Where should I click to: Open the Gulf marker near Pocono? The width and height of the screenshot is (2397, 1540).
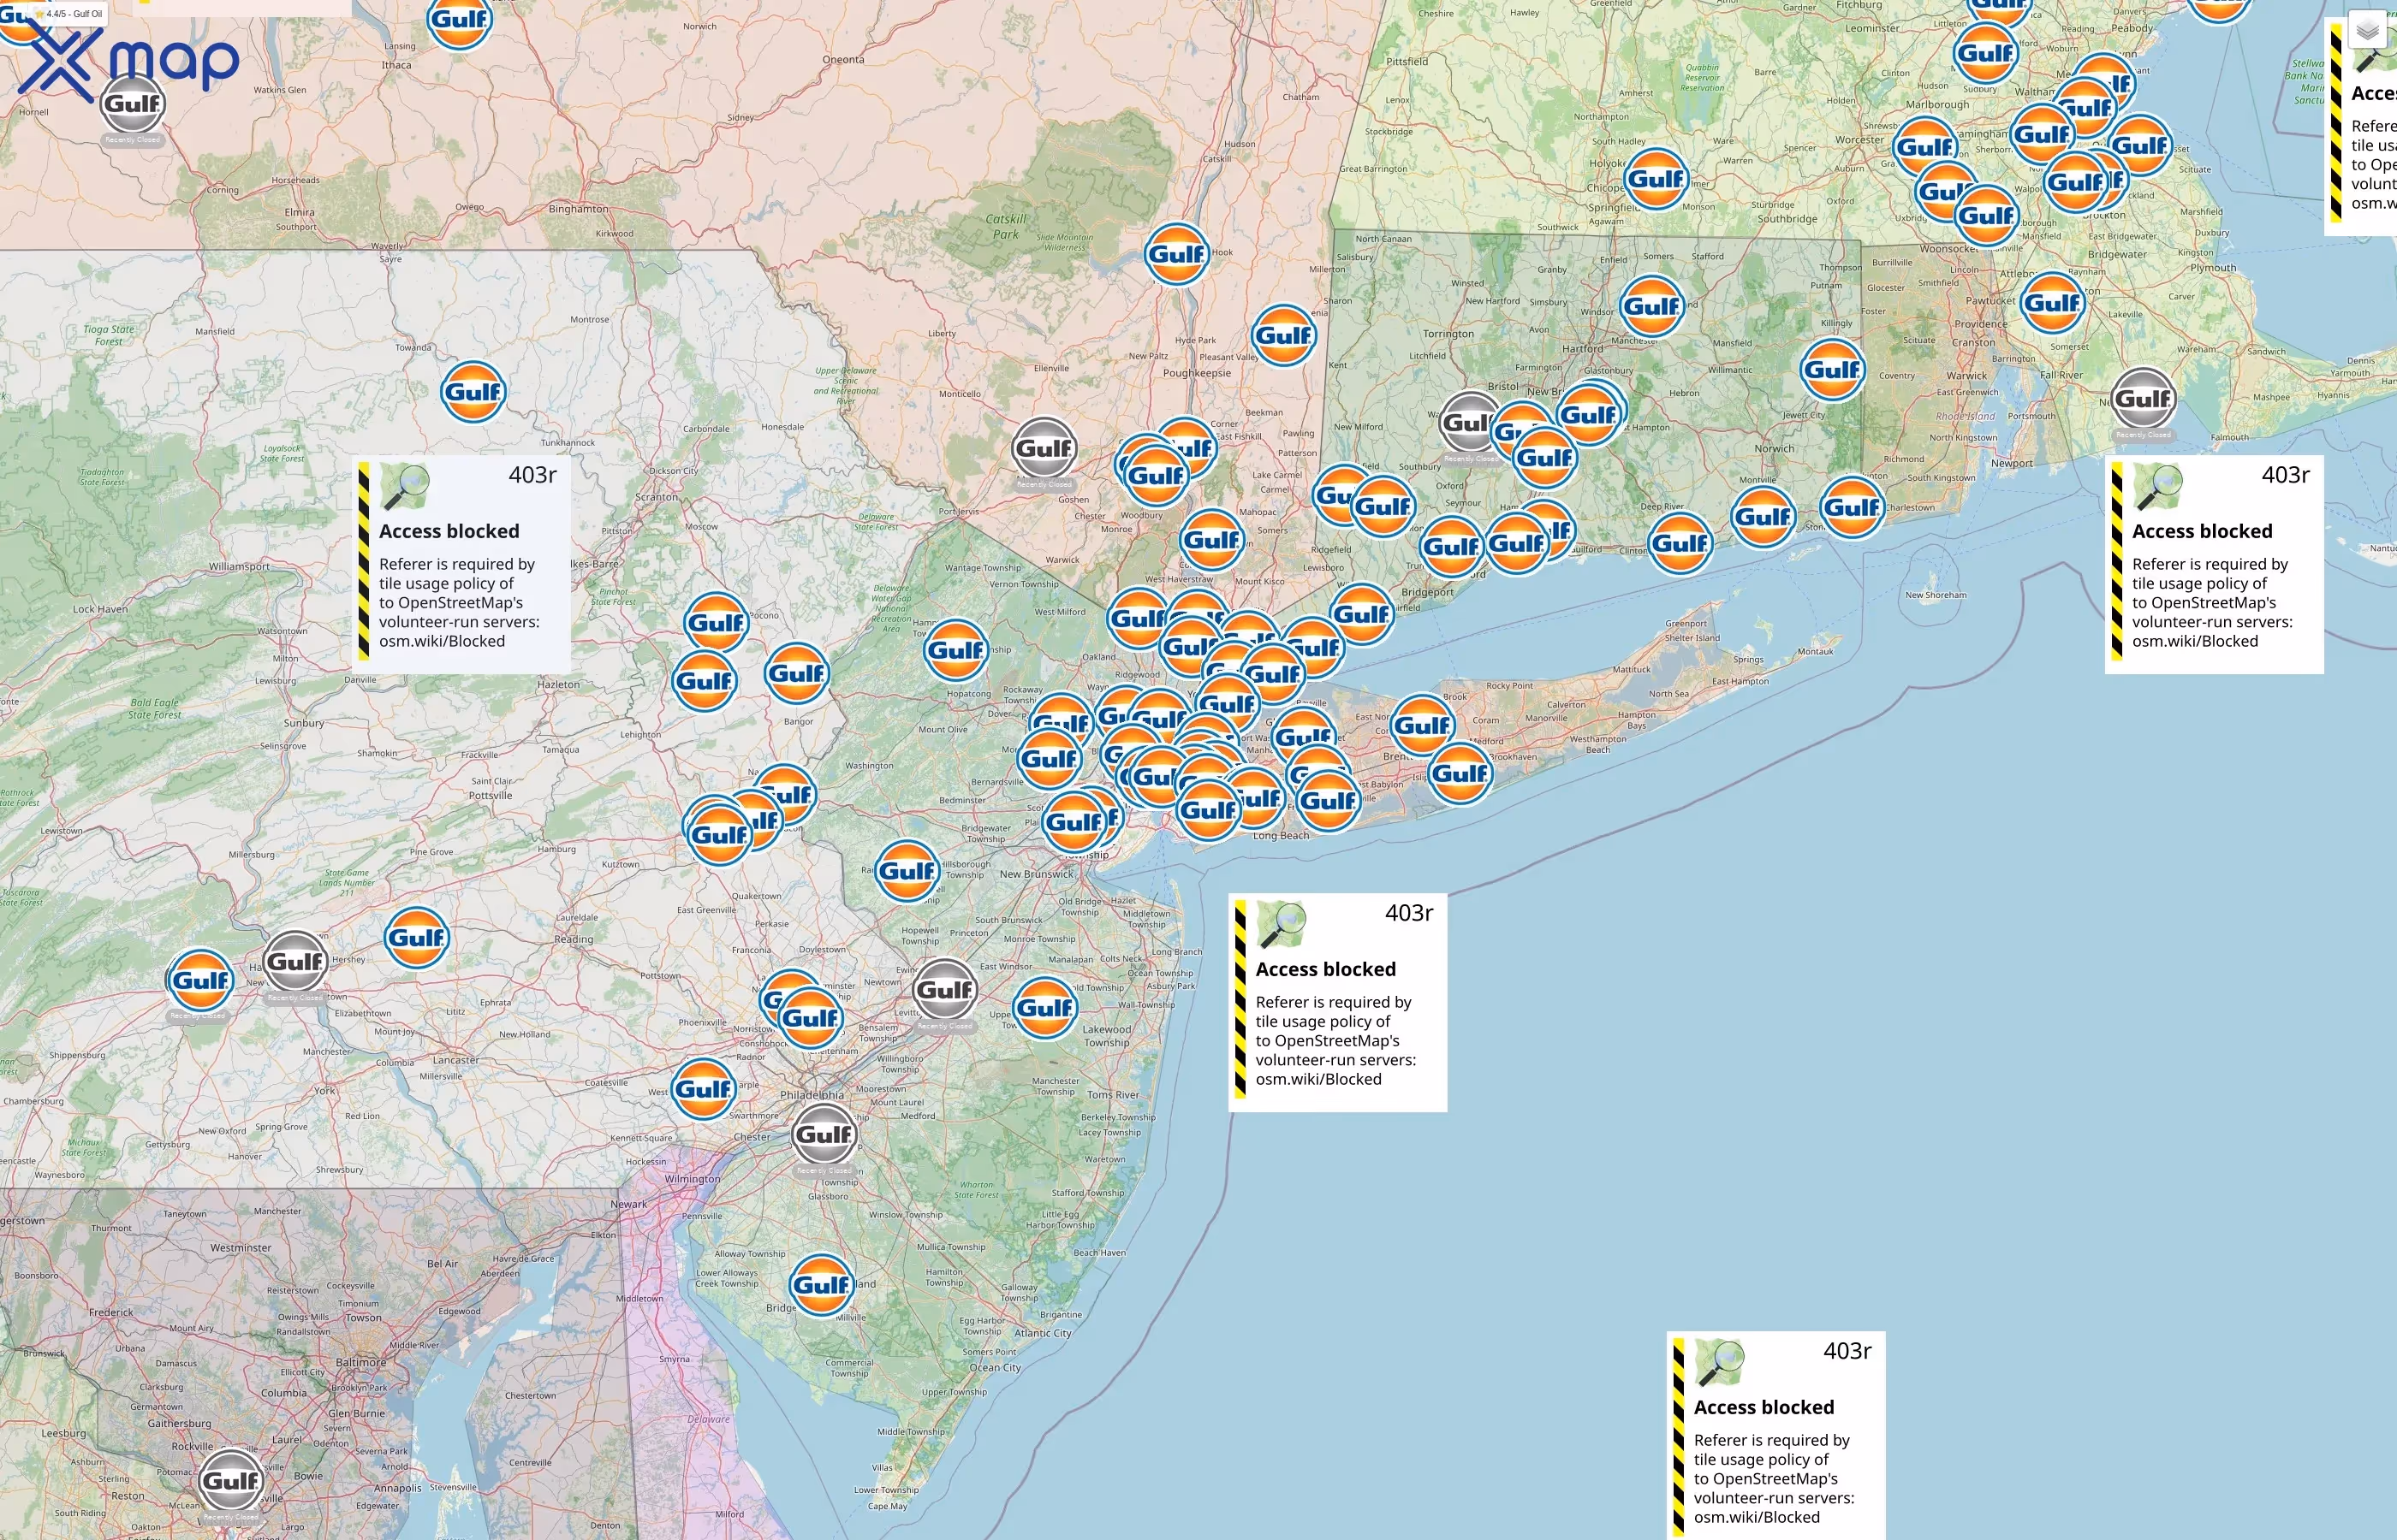pyautogui.click(x=717, y=623)
